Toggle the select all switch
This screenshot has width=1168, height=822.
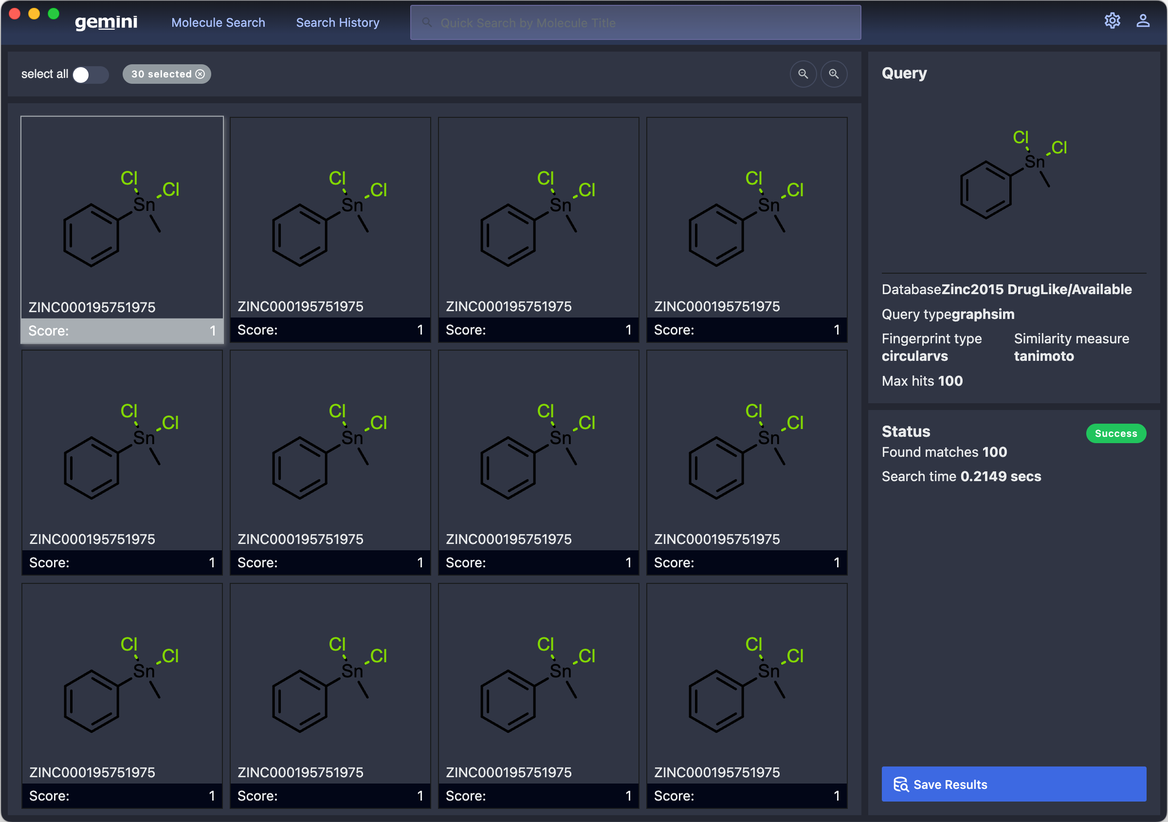(x=90, y=75)
